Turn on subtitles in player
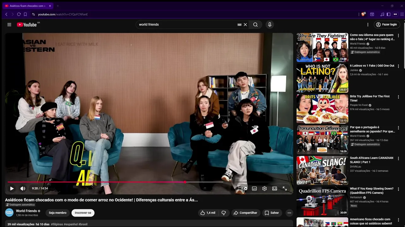Screen dimensions: 405x227 click(254, 189)
